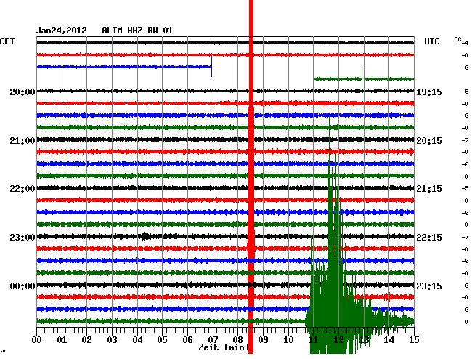Click the "20:15" UTC time label
The height and width of the screenshot is (359, 472).
[x=429, y=141]
